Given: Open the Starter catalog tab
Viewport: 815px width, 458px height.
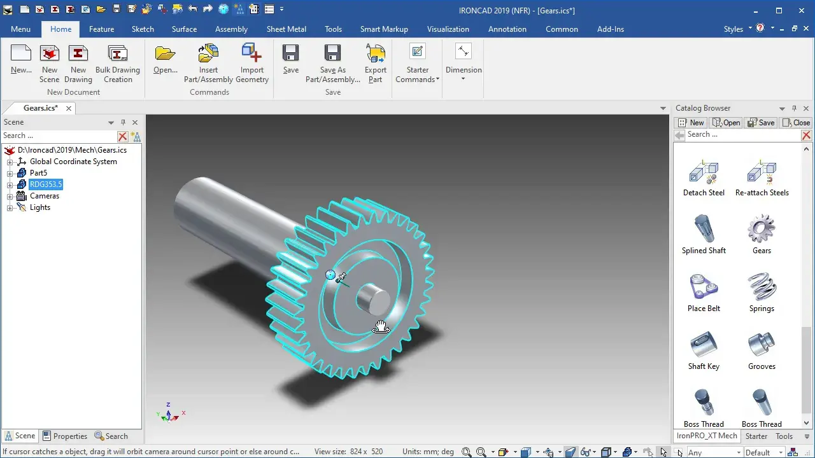Looking at the screenshot, I should coord(756,436).
